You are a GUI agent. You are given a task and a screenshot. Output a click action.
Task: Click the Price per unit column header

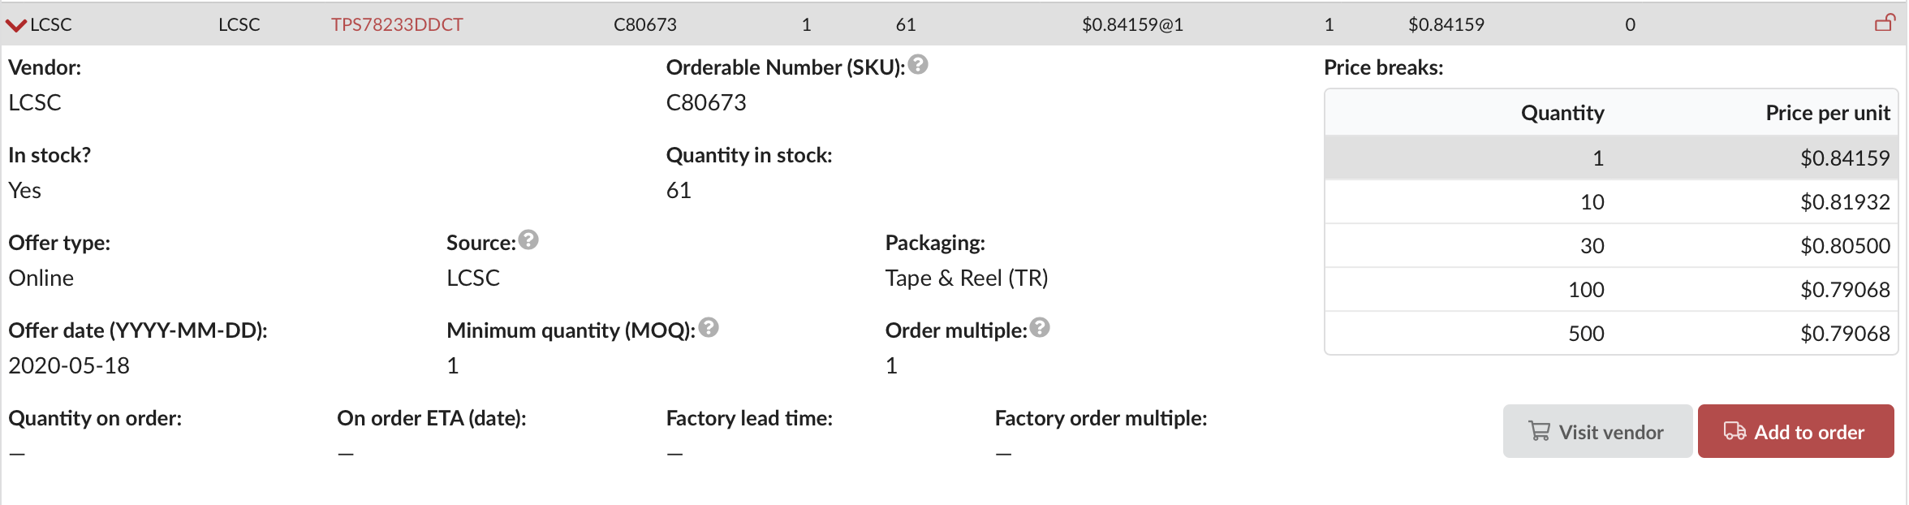[x=1827, y=113]
